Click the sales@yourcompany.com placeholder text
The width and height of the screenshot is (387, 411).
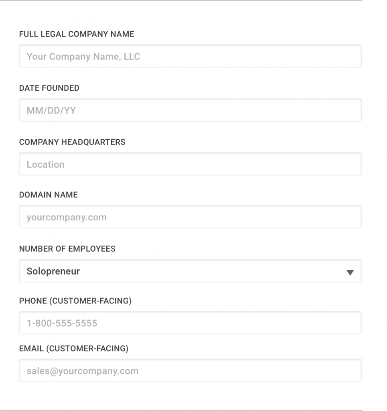83,371
